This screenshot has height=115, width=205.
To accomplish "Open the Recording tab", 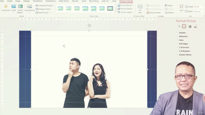I will (x=94, y=1).
